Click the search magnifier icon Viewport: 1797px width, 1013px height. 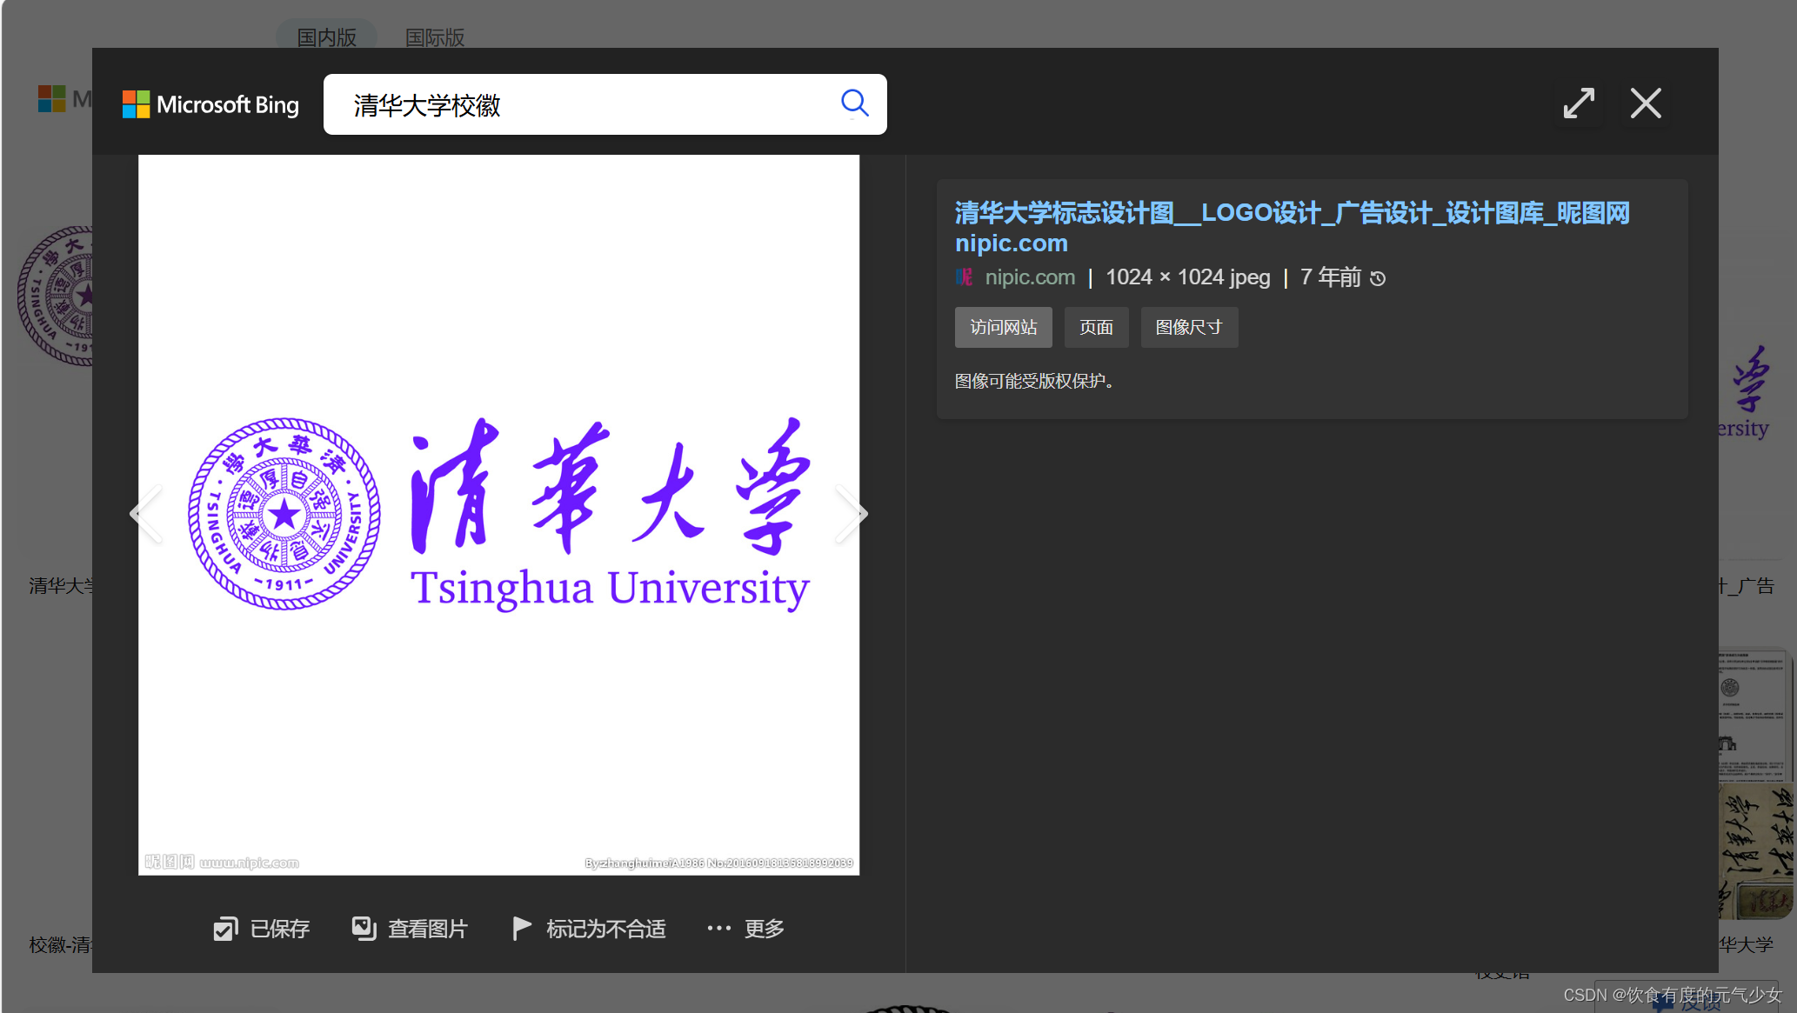click(x=854, y=103)
